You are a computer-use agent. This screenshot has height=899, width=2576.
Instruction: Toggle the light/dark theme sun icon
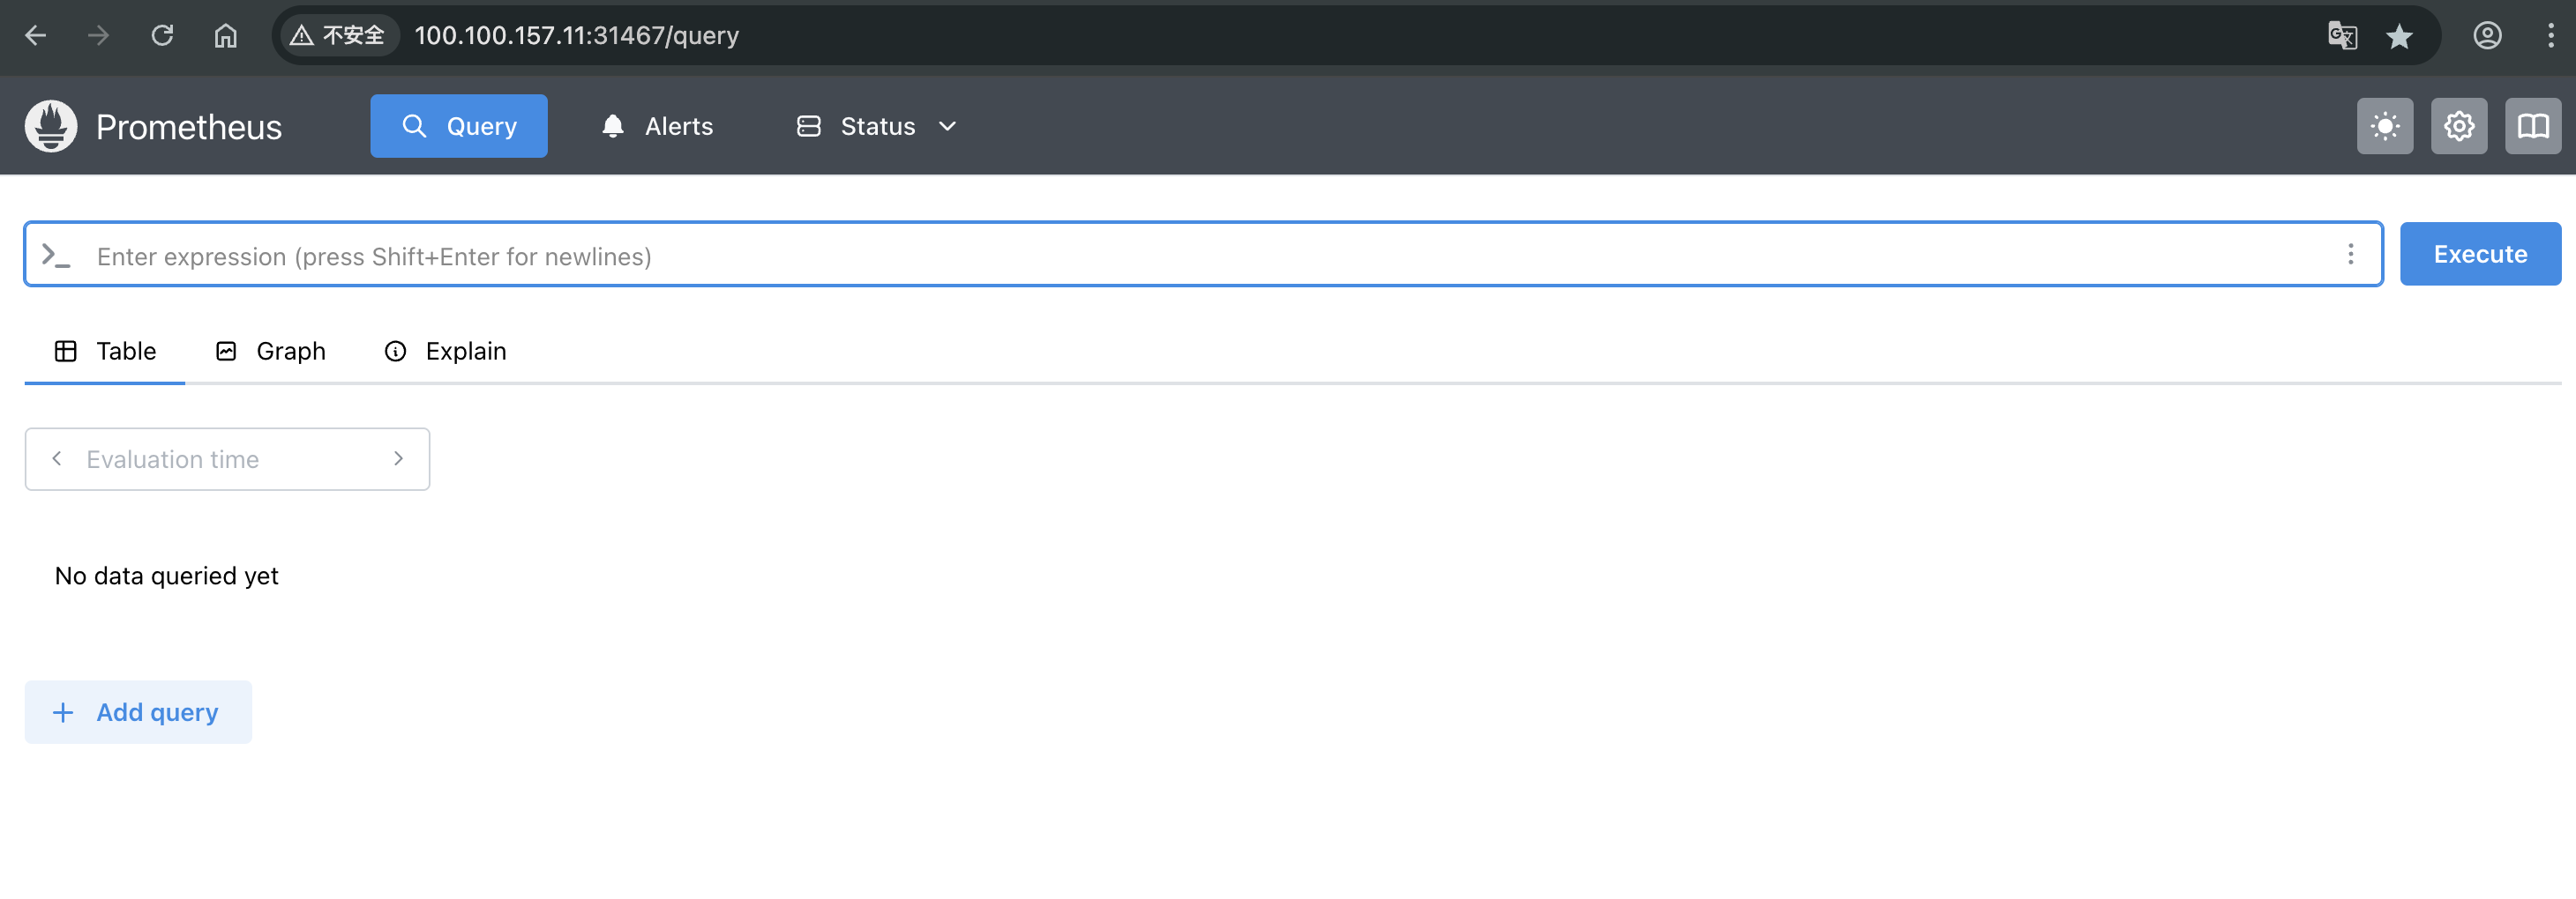2385,126
